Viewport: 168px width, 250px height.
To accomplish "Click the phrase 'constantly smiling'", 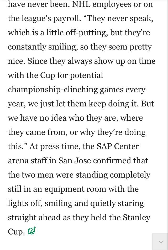I will pos(43,47).
